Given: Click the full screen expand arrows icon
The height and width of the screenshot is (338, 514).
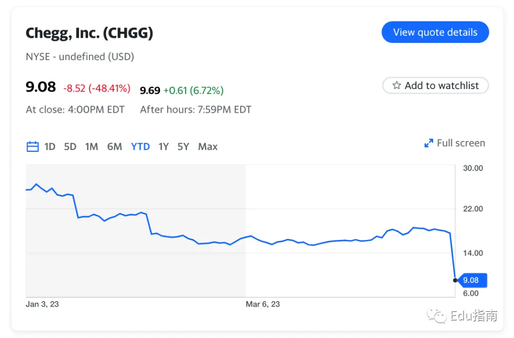Looking at the screenshot, I should pos(428,143).
